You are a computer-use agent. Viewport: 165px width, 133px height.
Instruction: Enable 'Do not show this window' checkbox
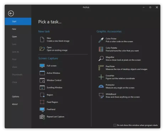(115, 125)
